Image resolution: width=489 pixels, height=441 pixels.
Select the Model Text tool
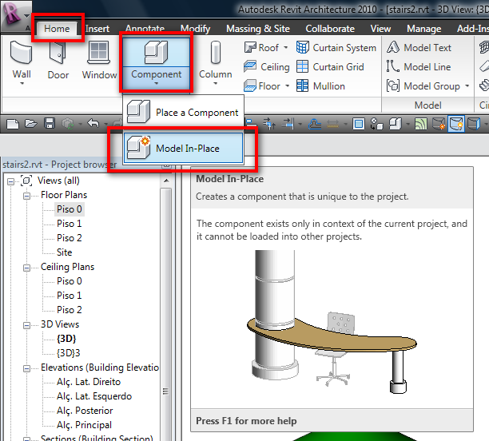[419, 48]
